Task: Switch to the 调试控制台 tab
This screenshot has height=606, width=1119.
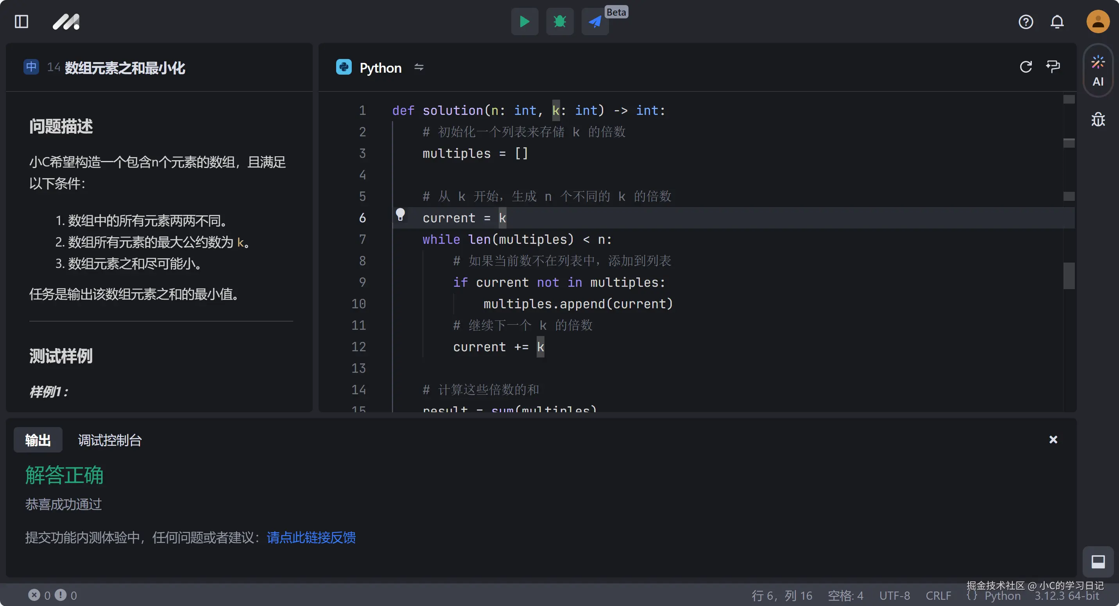Action: pyautogui.click(x=110, y=440)
